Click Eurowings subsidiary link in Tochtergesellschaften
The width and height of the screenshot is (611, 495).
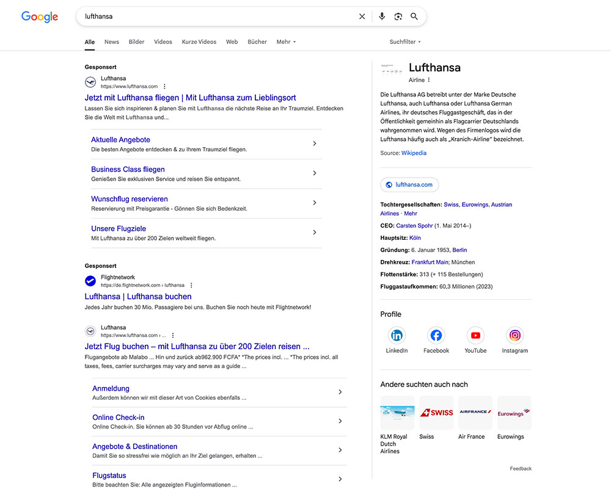click(x=475, y=204)
